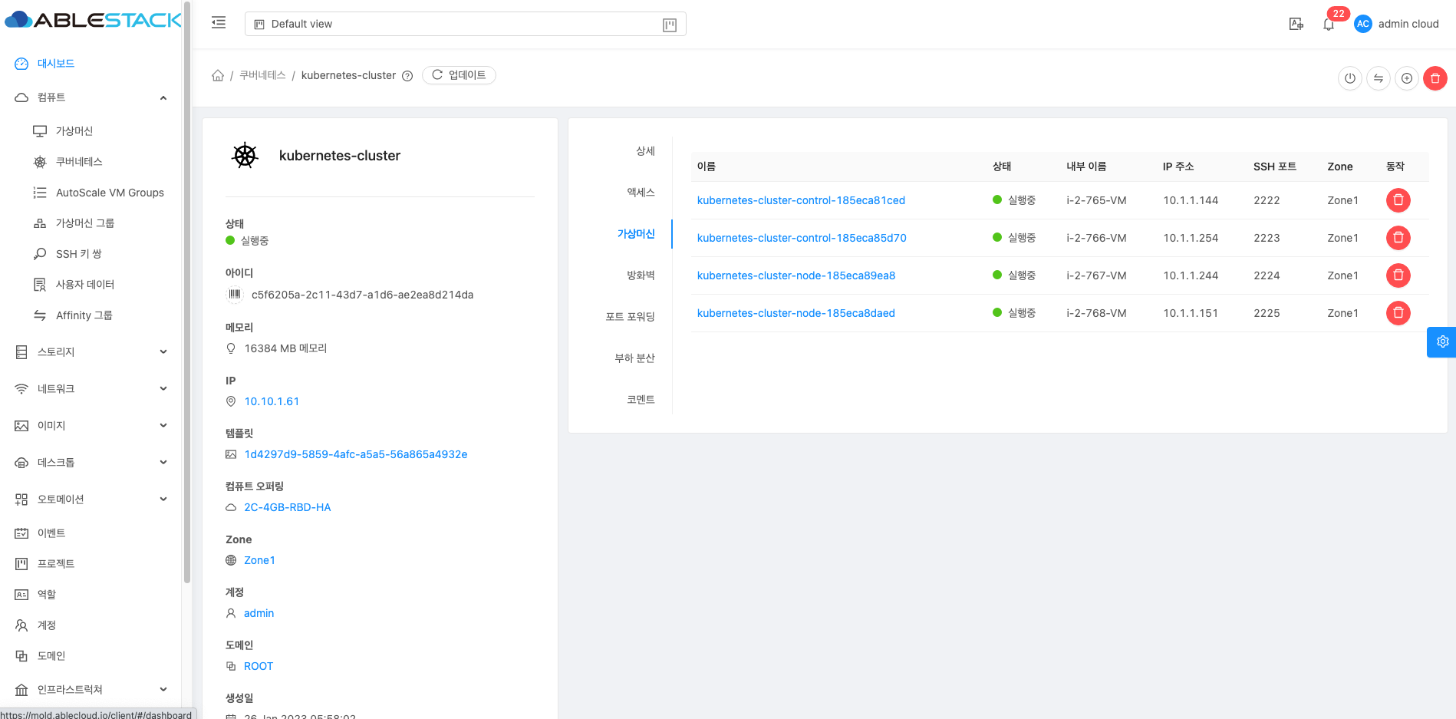Switch to the 방화벽 tab
The height and width of the screenshot is (719, 1456).
point(640,275)
